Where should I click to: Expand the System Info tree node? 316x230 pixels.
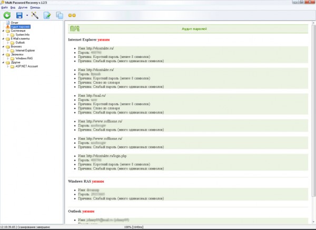click(8, 35)
